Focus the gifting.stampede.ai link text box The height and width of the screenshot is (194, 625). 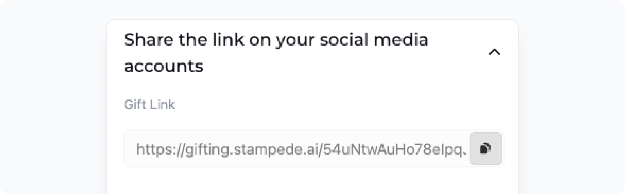click(x=297, y=148)
